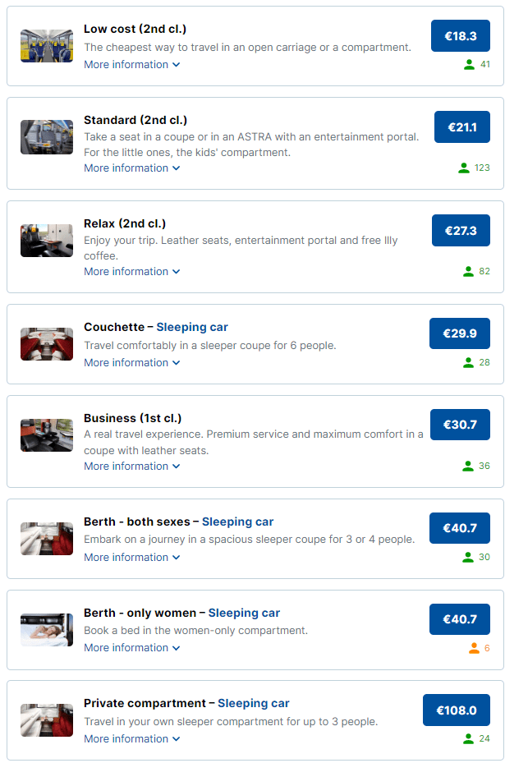Click the seats-available icon for Couchette
Viewport: 505px width, 763px height.
pos(468,362)
